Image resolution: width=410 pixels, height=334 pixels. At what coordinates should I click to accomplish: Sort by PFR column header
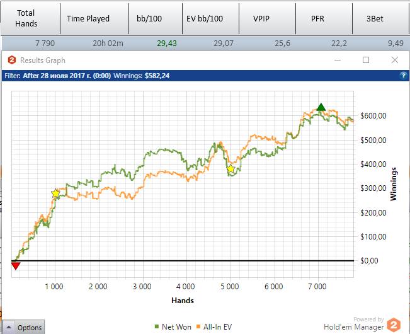pos(324,18)
